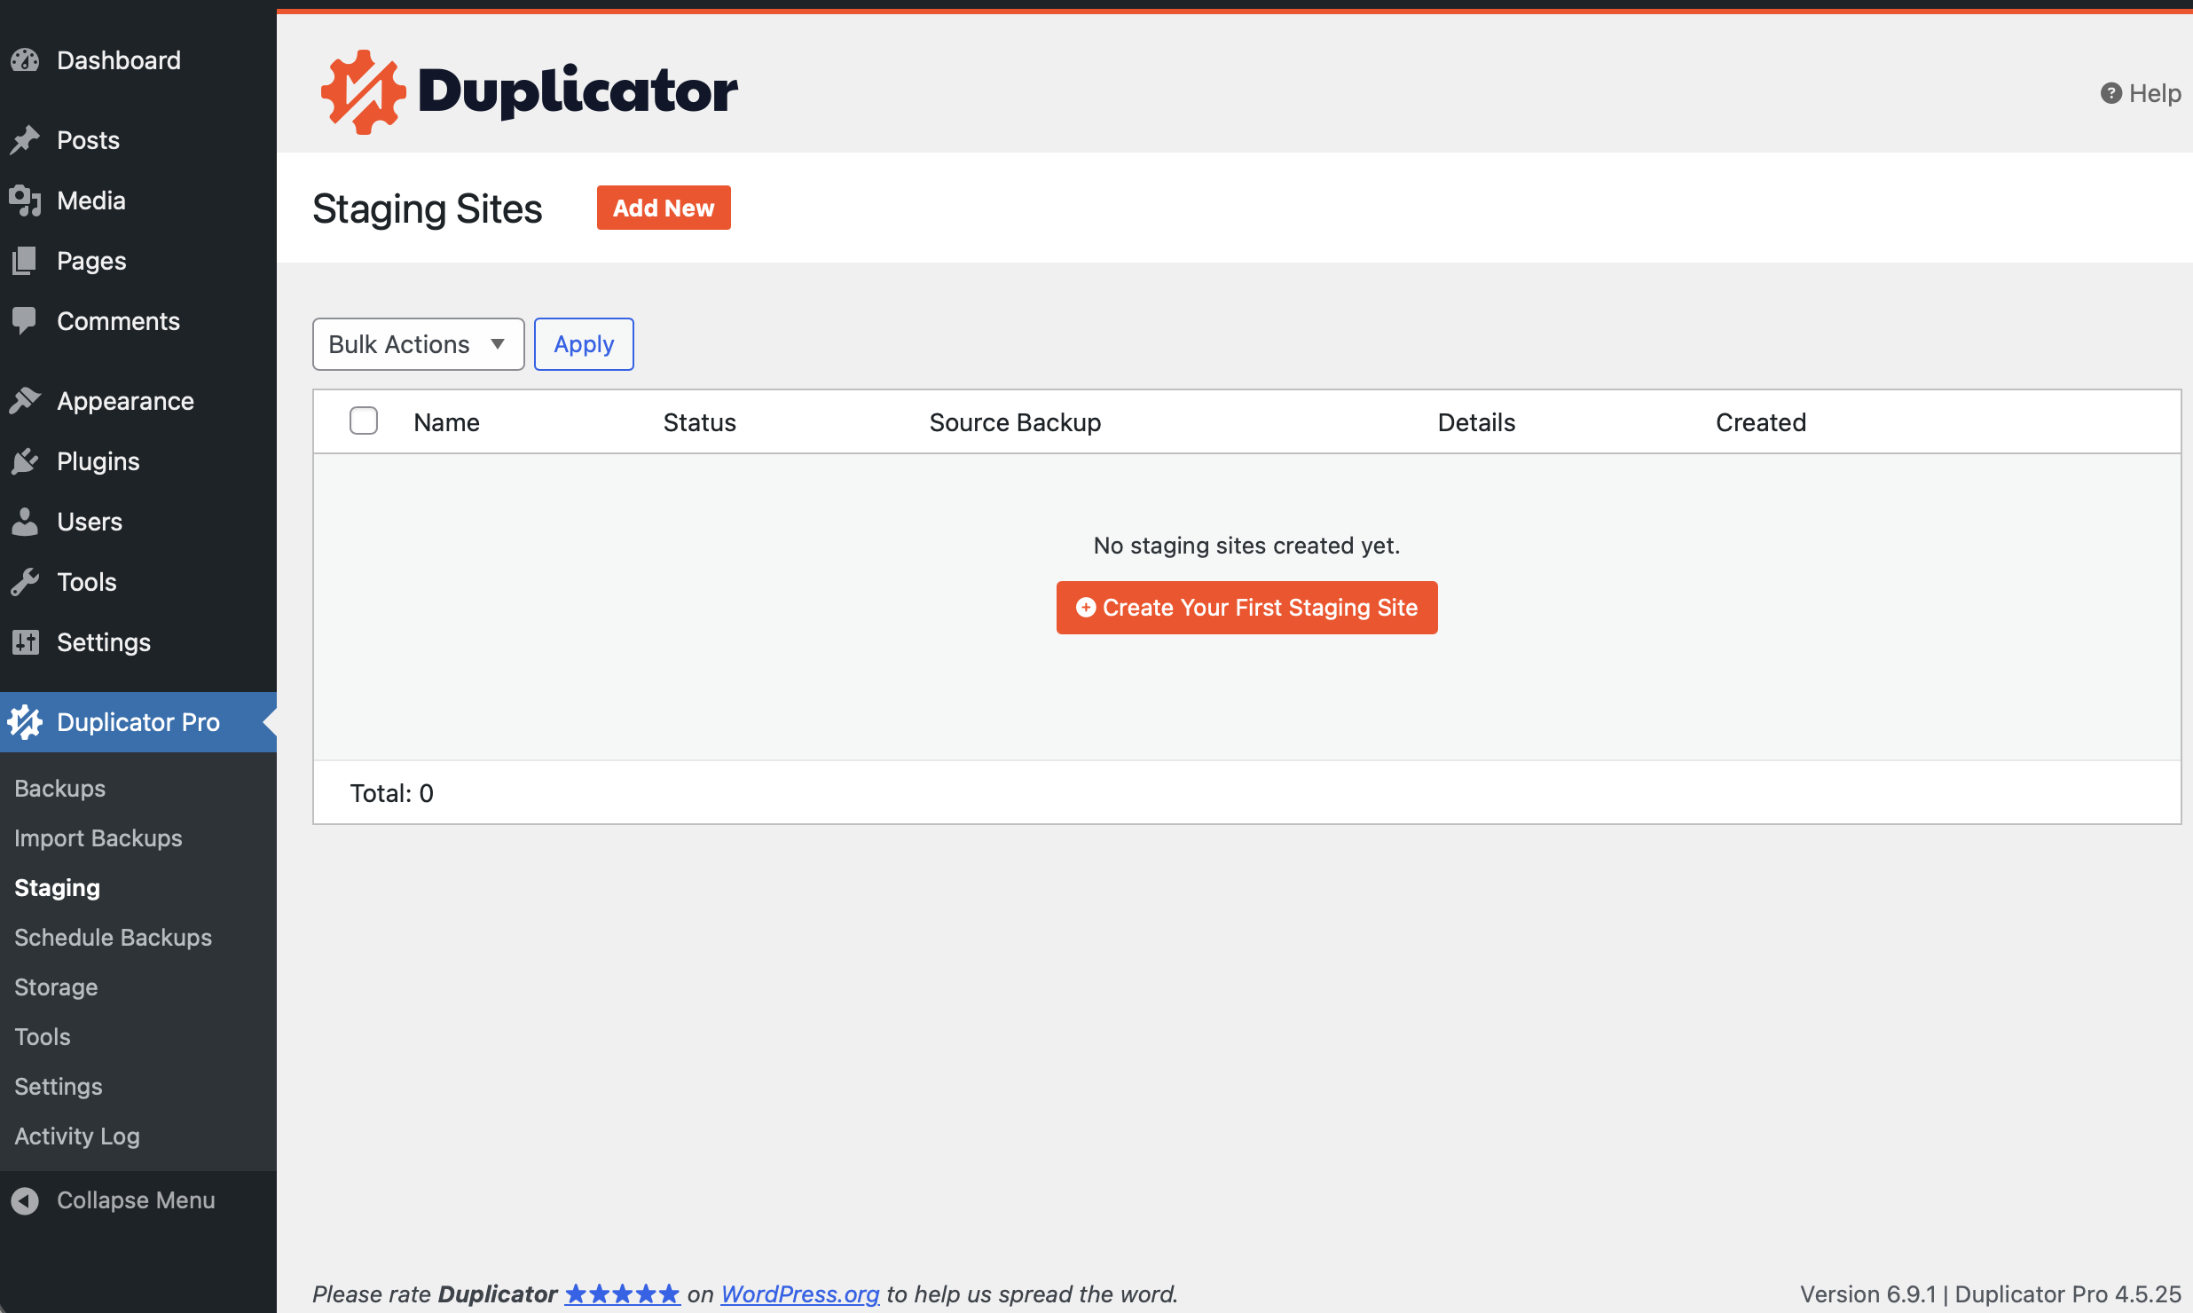Open Schedule Backups submenu item
2193x1313 pixels.
113,938
